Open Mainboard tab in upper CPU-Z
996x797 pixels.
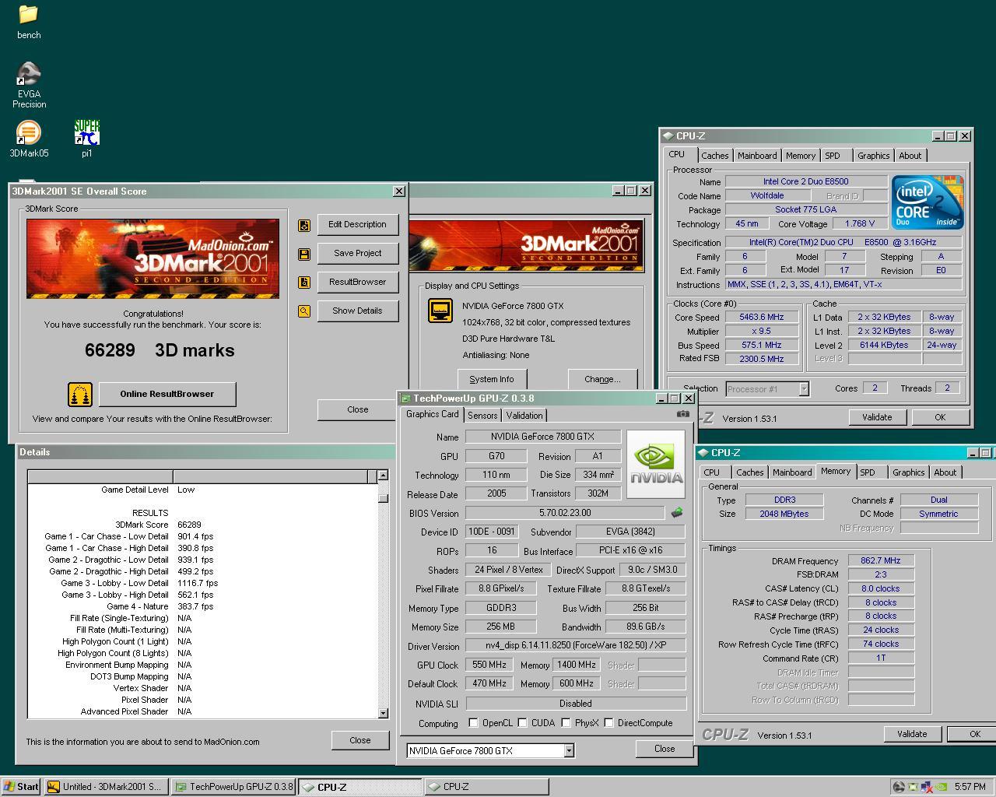pyautogui.click(x=757, y=156)
